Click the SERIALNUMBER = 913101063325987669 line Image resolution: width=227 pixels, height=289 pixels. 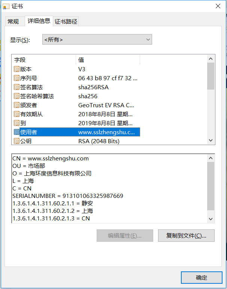tap(68, 196)
